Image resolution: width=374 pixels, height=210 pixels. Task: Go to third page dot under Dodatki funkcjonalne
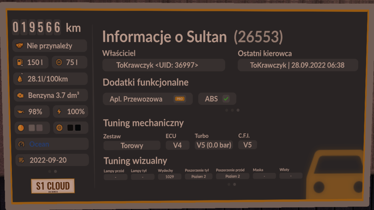click(x=238, y=110)
